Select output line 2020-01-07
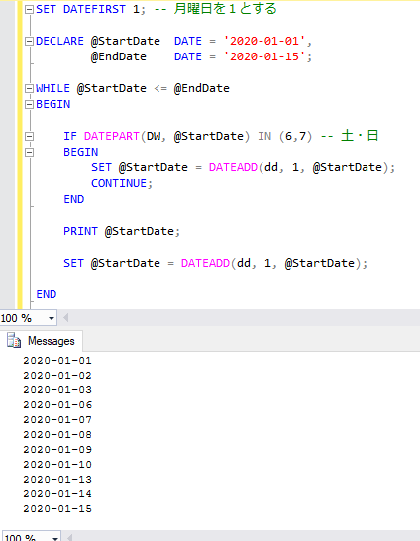420x541 pixels. [x=57, y=419]
